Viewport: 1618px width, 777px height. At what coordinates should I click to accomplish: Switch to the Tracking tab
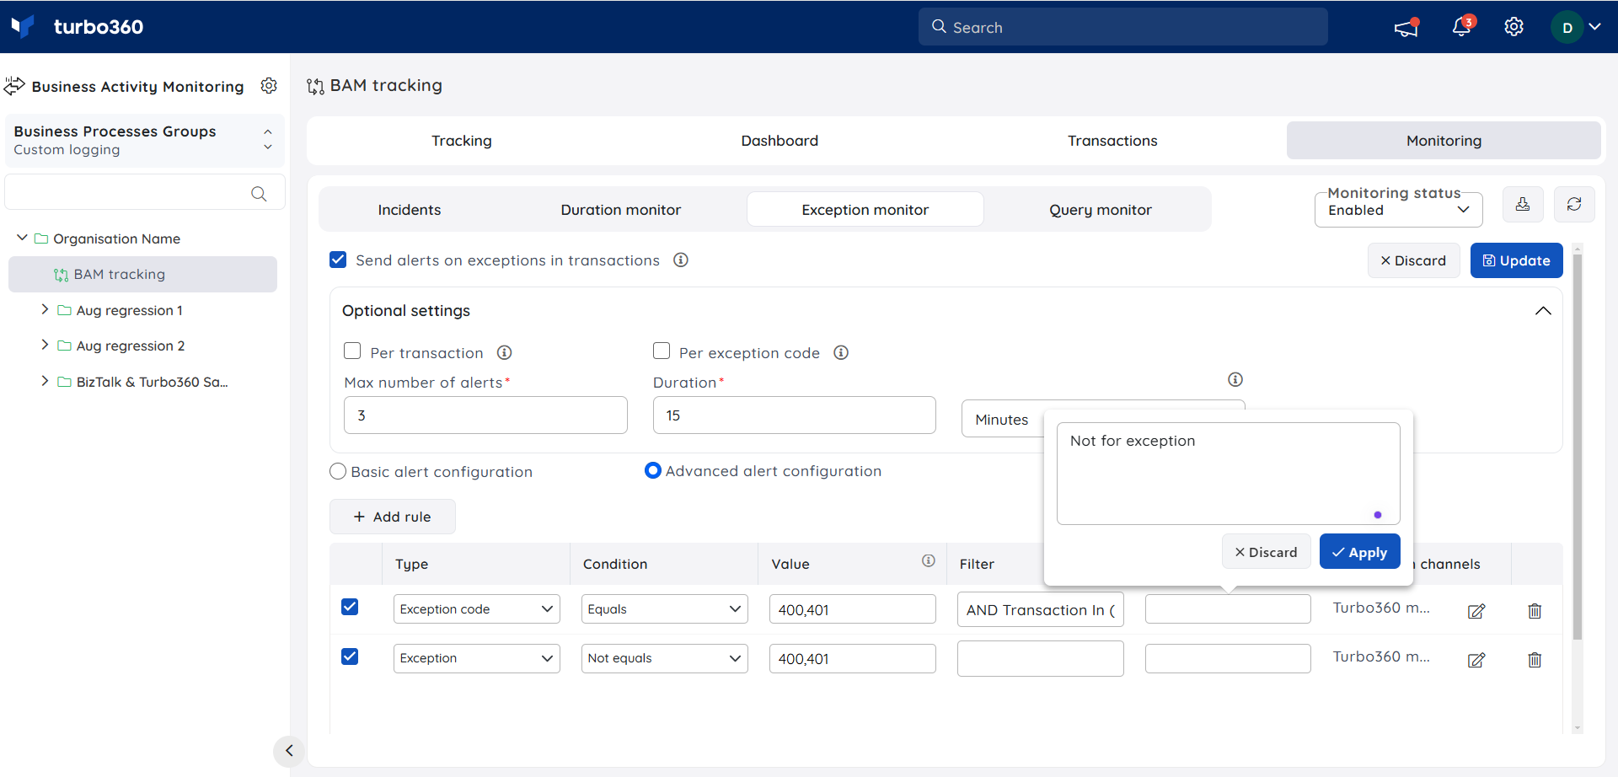click(x=462, y=141)
